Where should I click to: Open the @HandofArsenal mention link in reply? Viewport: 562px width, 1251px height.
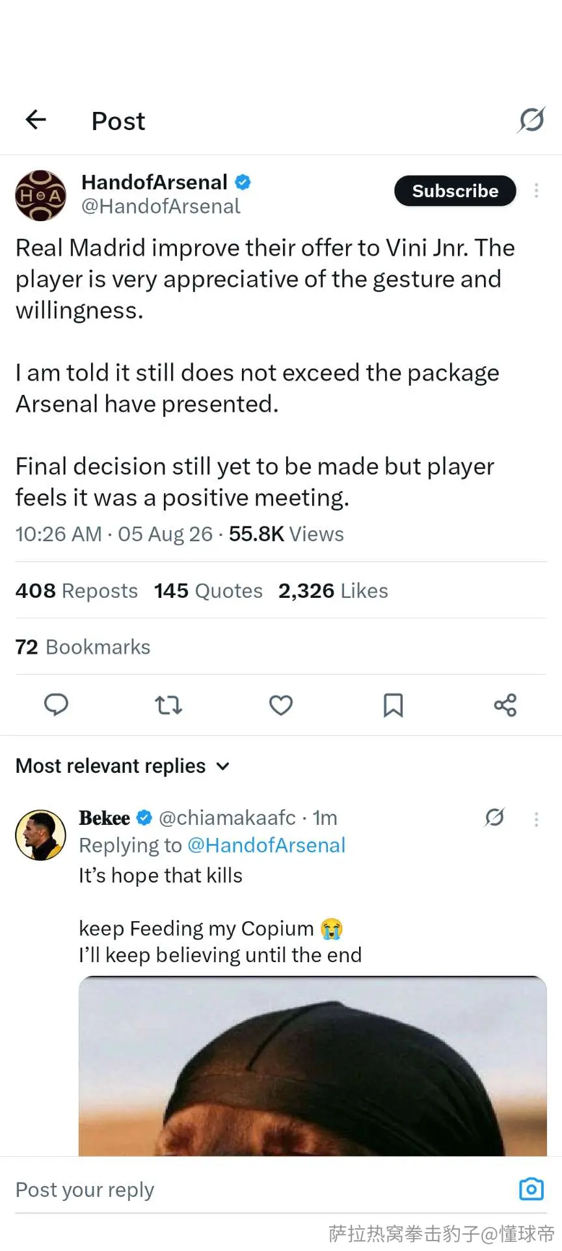tap(266, 845)
